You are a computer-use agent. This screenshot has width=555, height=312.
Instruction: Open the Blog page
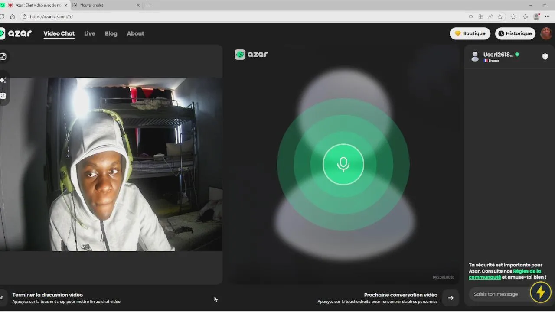(111, 33)
